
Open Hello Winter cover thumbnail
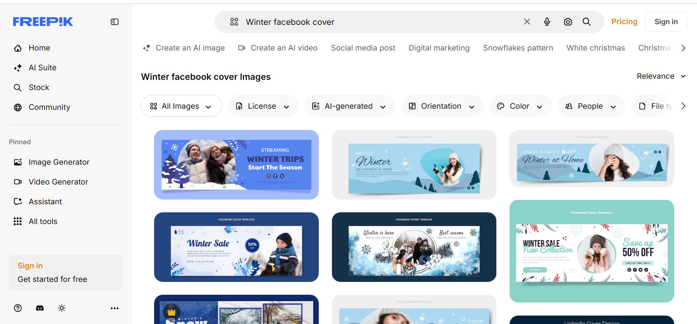pyautogui.click(x=414, y=165)
